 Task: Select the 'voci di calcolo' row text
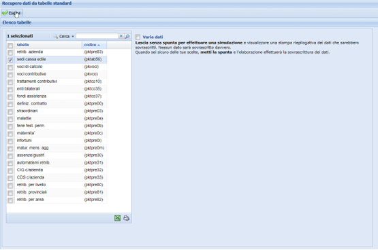pos(29,67)
